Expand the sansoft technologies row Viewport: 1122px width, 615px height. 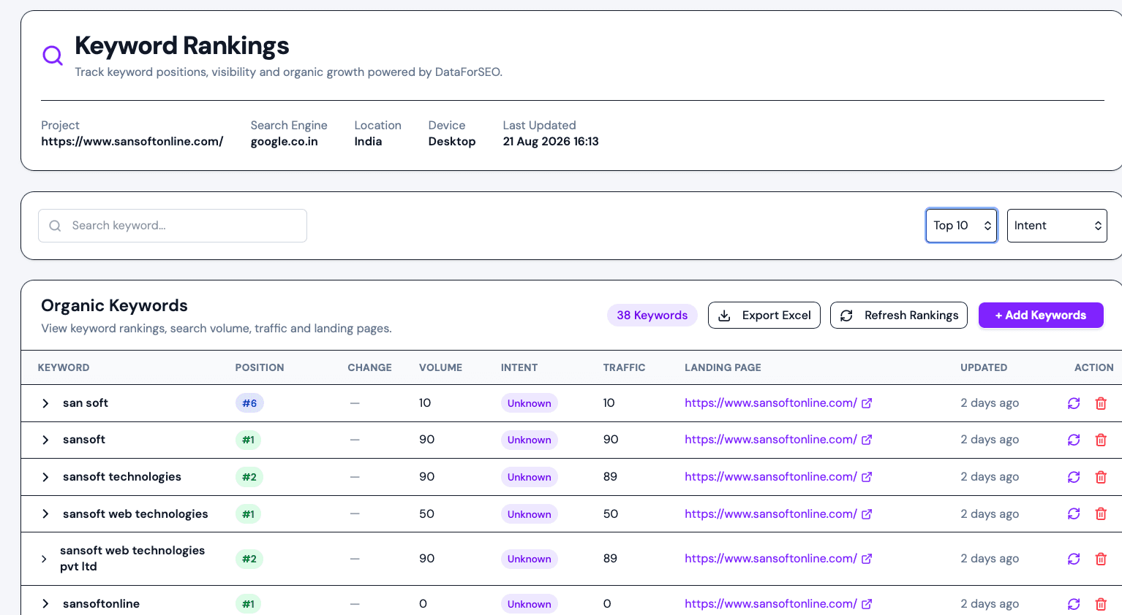[x=45, y=477]
